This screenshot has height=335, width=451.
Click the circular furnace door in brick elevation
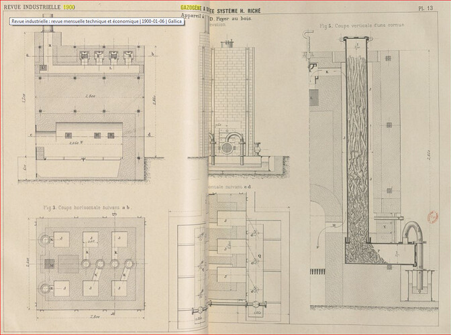[228, 148]
